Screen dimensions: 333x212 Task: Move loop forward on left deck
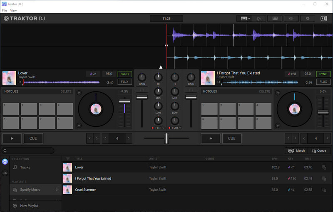click(x=97, y=138)
